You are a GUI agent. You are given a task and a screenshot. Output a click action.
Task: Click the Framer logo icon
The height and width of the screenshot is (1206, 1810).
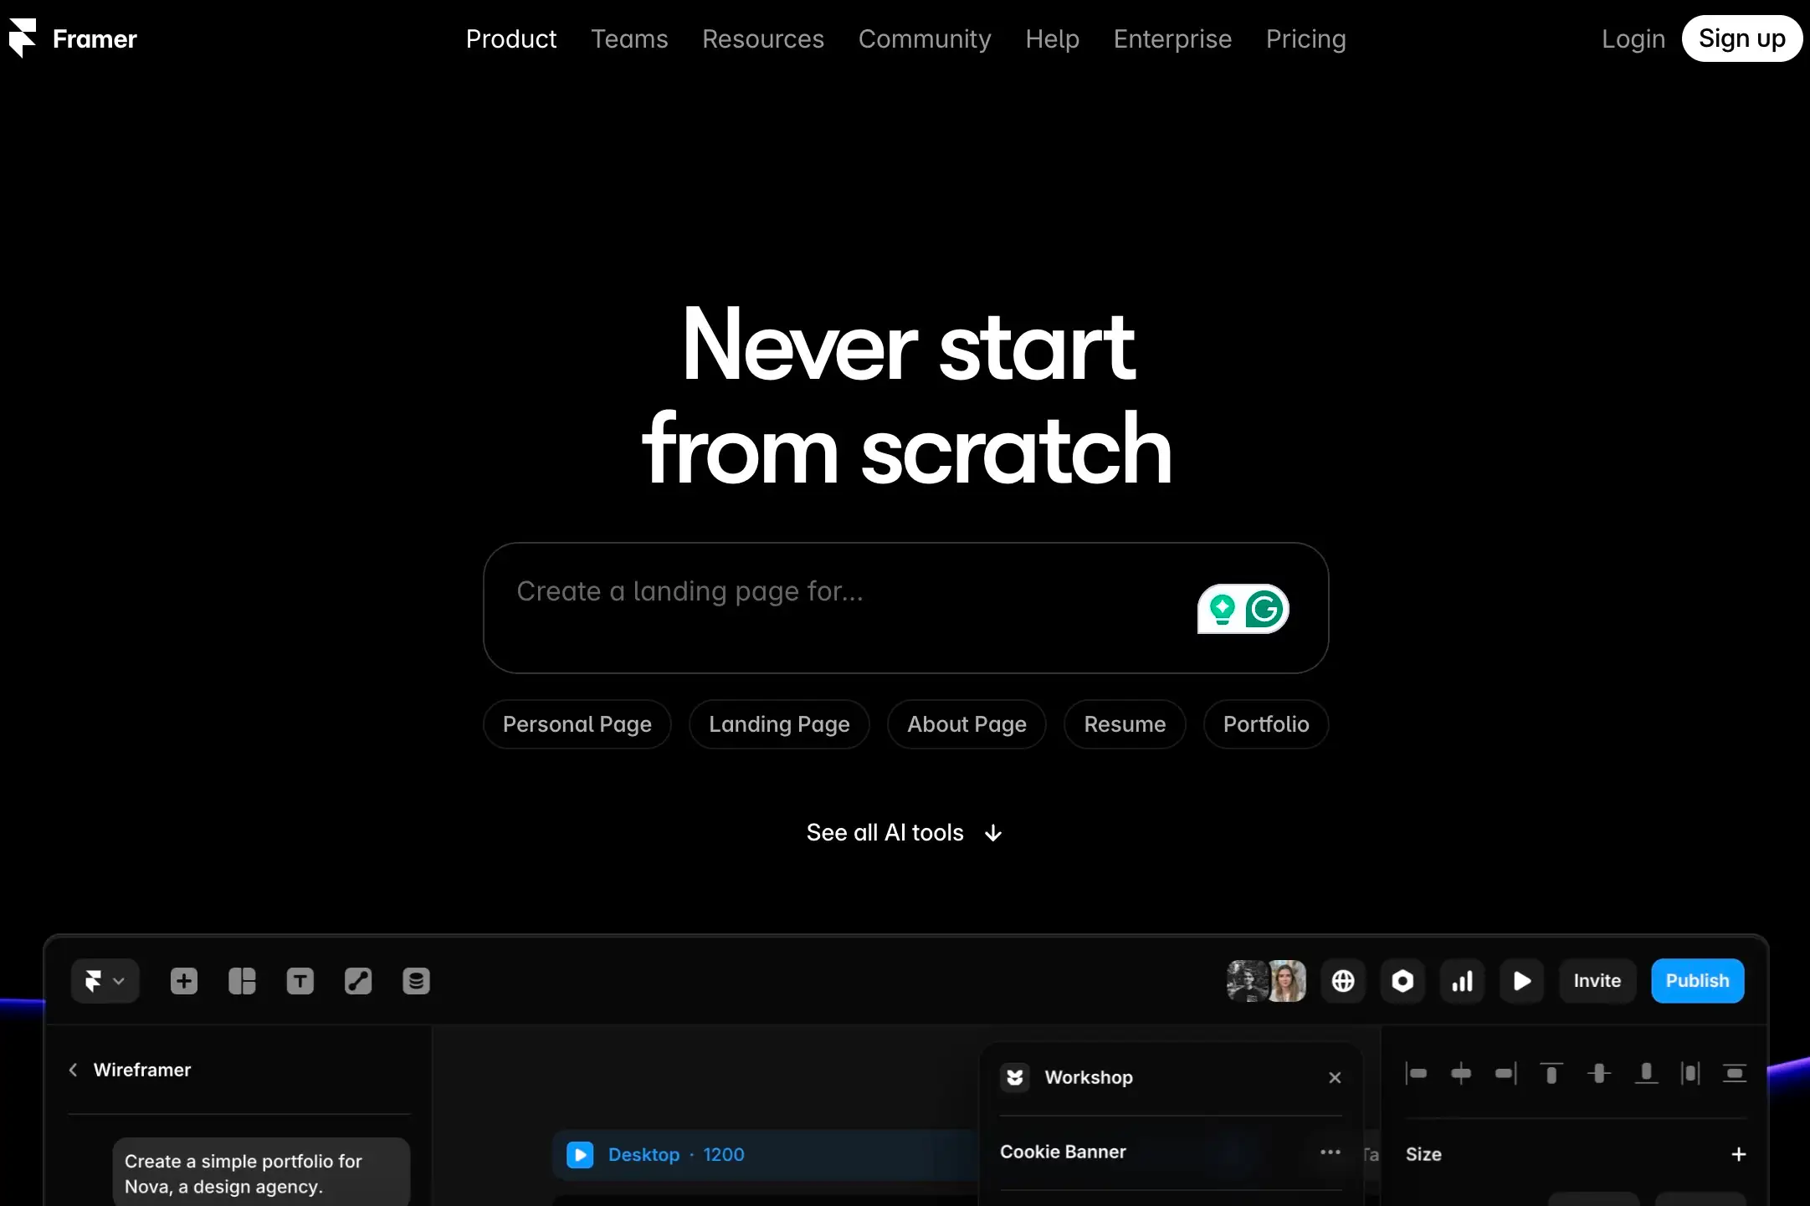23,38
